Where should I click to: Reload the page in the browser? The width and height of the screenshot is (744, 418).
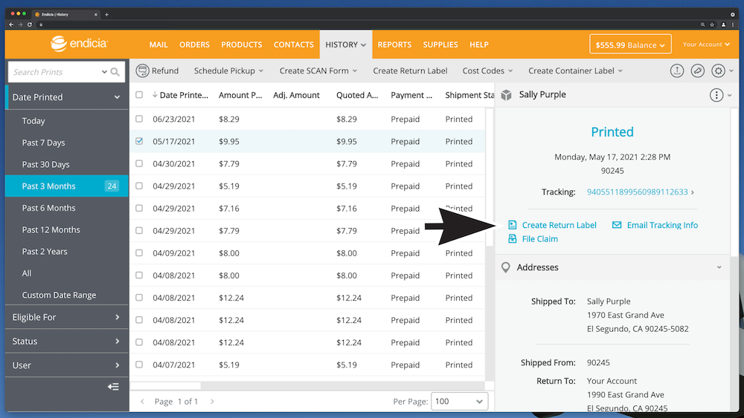(x=30, y=25)
